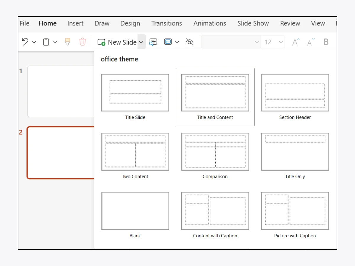Screen dimensions: 355x266
Task: Choose the Title and Content layout thumbnail
Action: pos(215,93)
